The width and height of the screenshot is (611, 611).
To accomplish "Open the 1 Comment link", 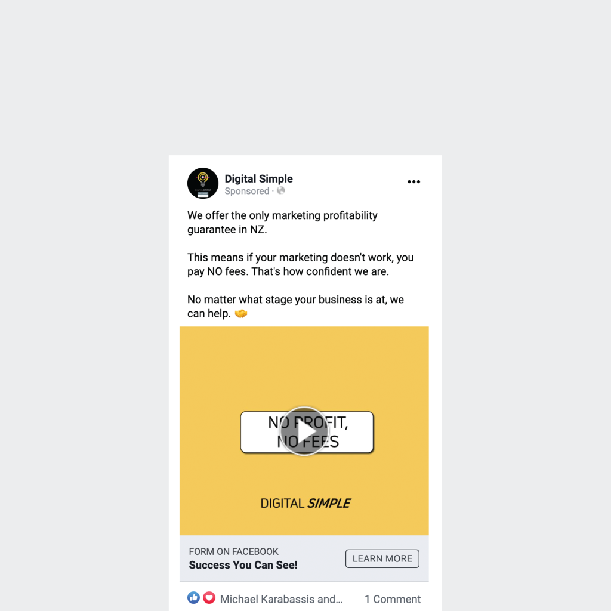I will [x=393, y=599].
